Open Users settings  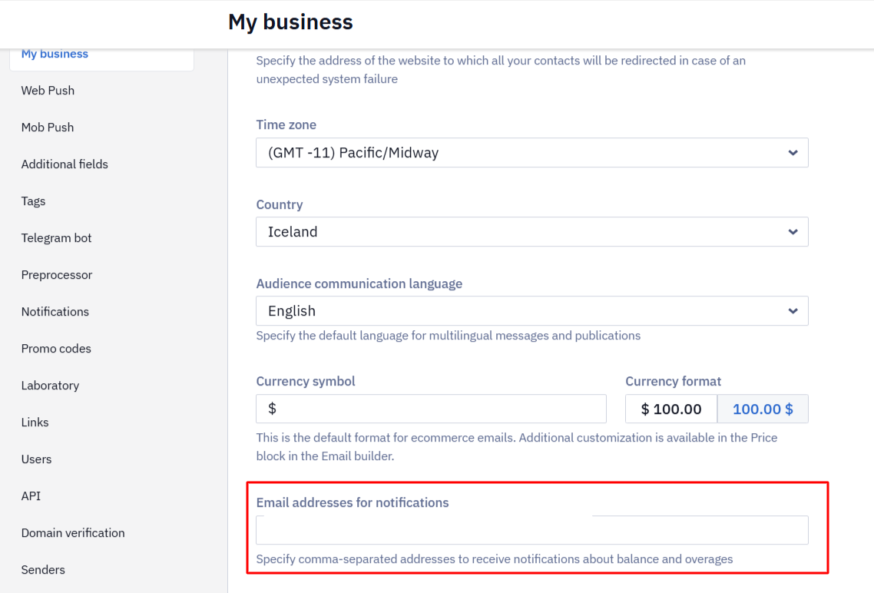(x=36, y=459)
